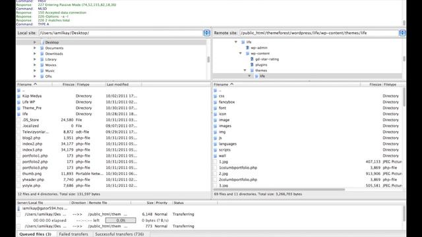Click the thumb.png file icon
Image resolution: width=422 pixels, height=237 pixels.
pos(18,174)
